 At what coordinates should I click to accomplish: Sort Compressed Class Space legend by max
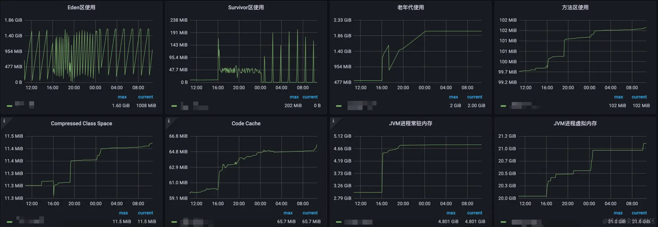click(123, 213)
